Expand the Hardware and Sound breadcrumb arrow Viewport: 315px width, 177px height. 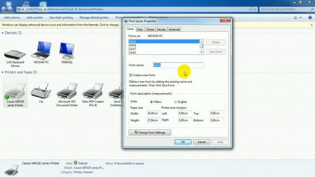pyautogui.click(x=76, y=9)
